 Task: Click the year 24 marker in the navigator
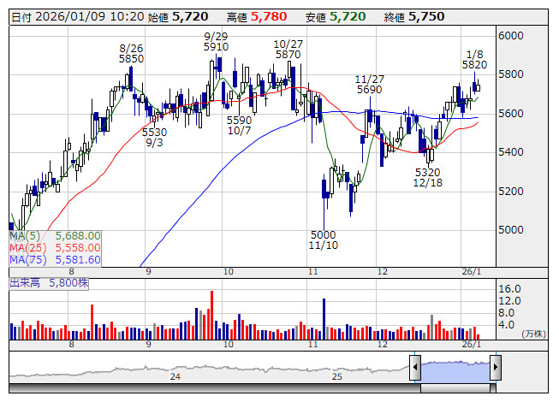(x=175, y=376)
